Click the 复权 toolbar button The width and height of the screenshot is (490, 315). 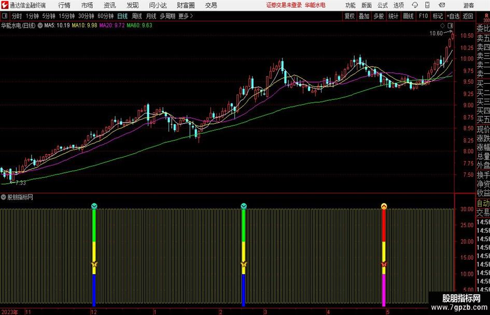[349, 16]
